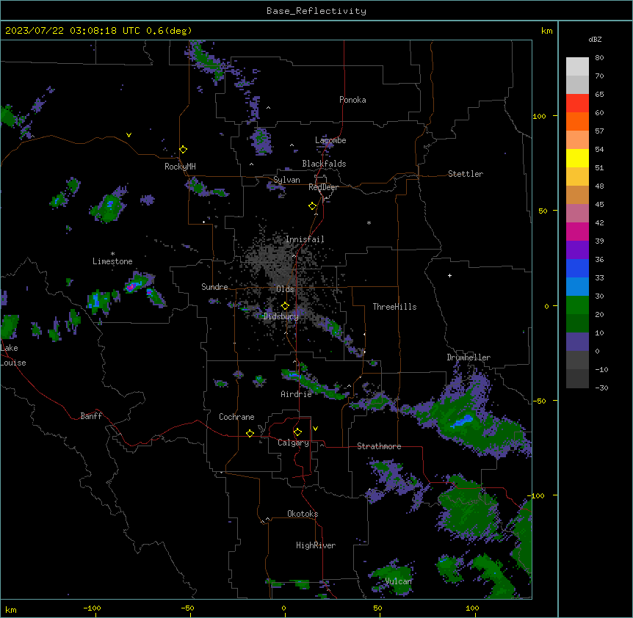Click the Drumheller city label
Viewport: 633px width, 618px height.
[469, 357]
